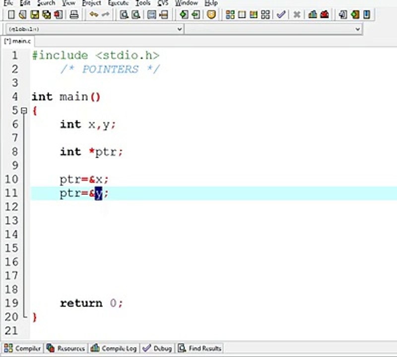397x357 pixels.
Task: Click the second green arrow page icon
Action: [x=196, y=14]
